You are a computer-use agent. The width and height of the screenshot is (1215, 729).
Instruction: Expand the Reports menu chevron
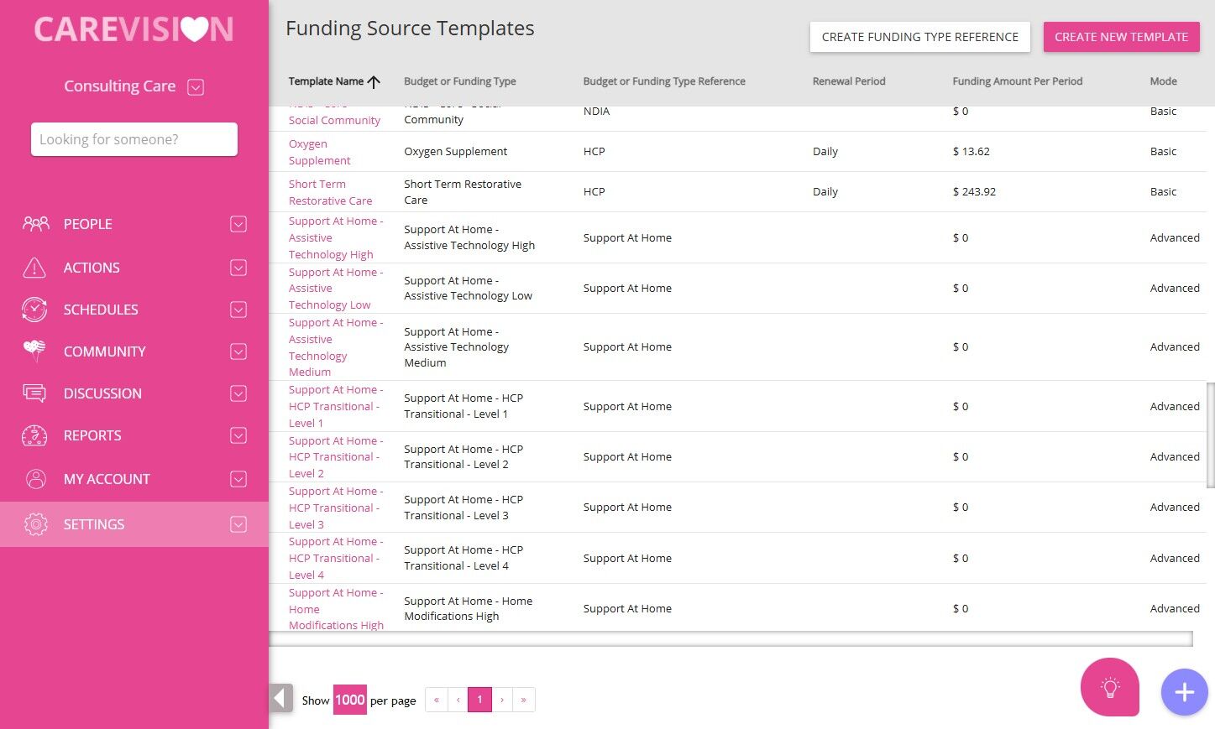coord(238,435)
